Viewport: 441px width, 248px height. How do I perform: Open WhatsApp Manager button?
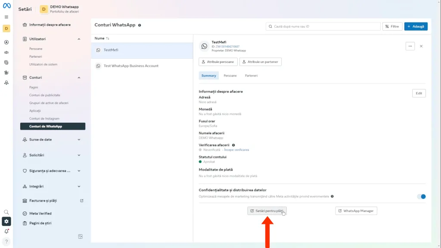coord(356,211)
